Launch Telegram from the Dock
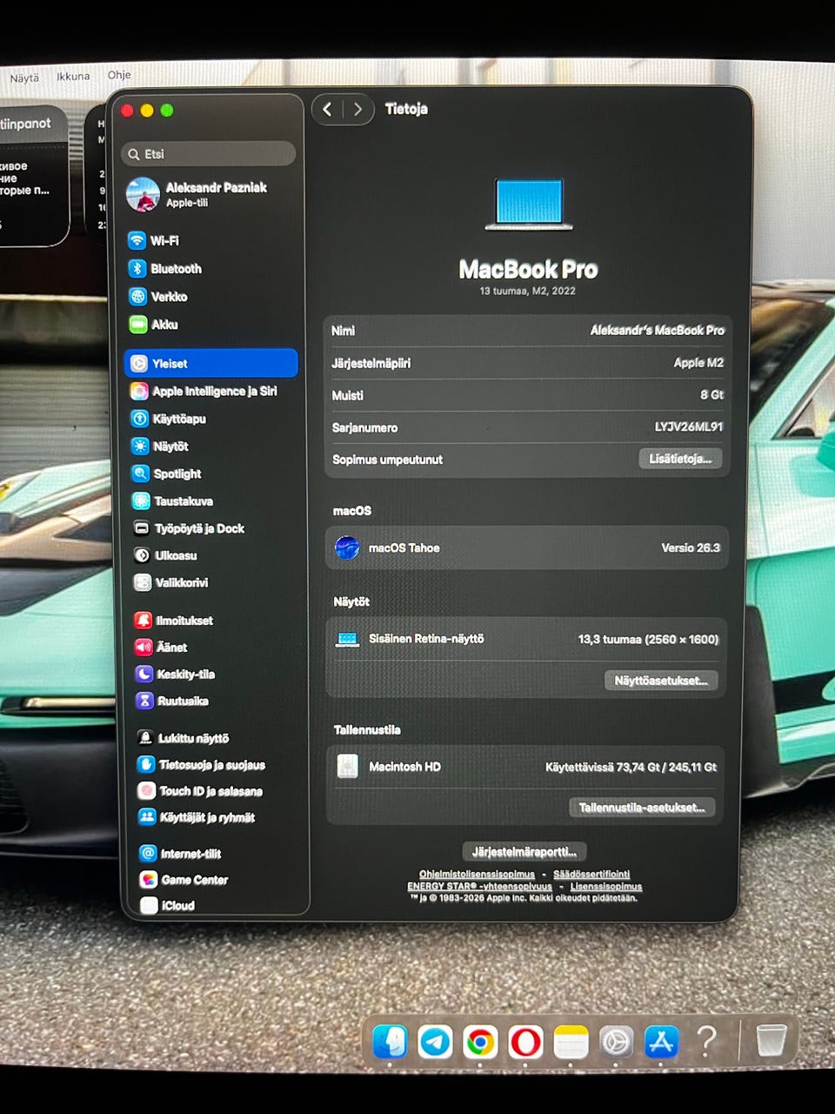This screenshot has height=1114, width=835. tap(436, 1041)
